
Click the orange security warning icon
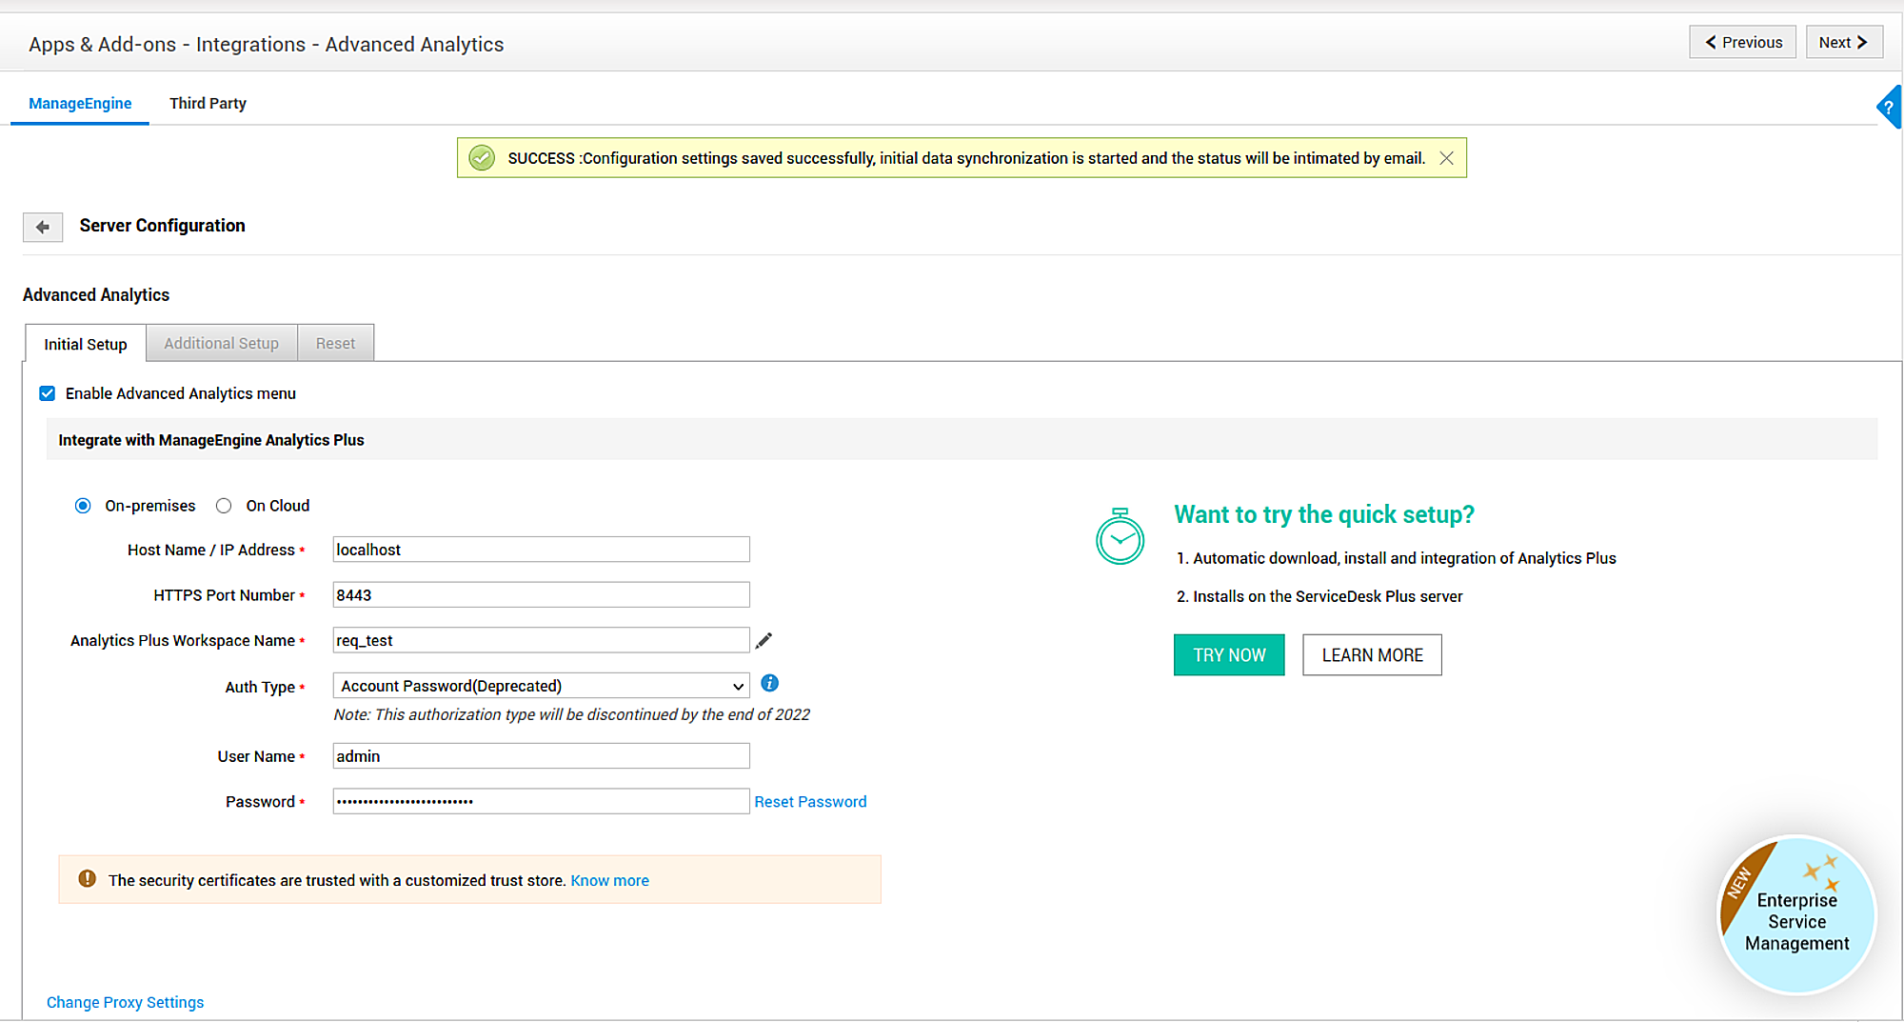coord(87,879)
